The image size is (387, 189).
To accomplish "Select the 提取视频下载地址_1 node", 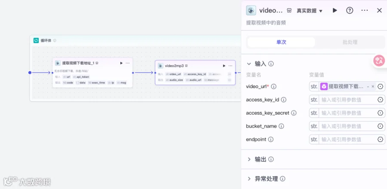I will point(92,73).
